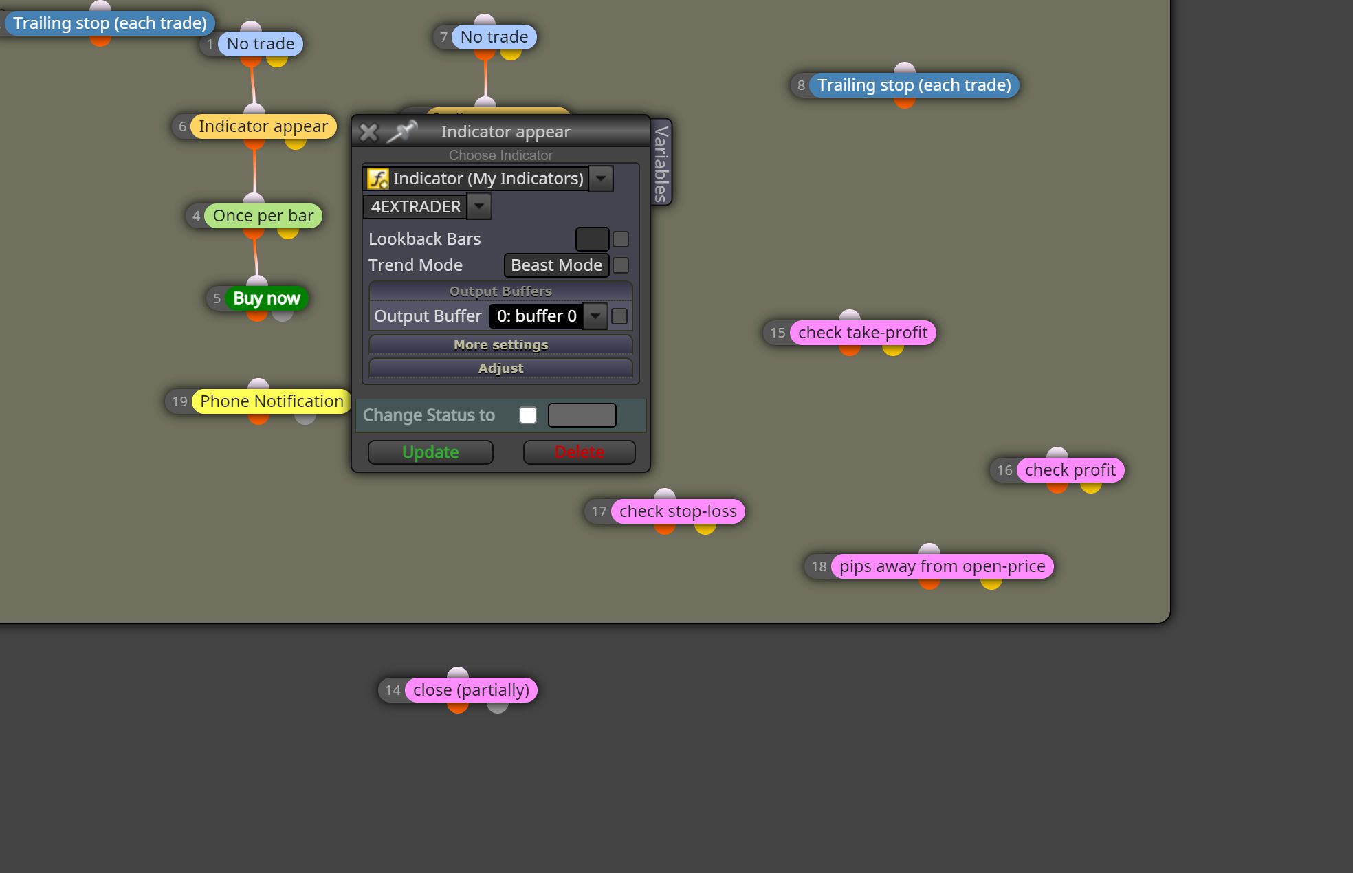This screenshot has height=873, width=1353.
Task: Toggle the Output Buffer checkbox
Action: click(619, 316)
